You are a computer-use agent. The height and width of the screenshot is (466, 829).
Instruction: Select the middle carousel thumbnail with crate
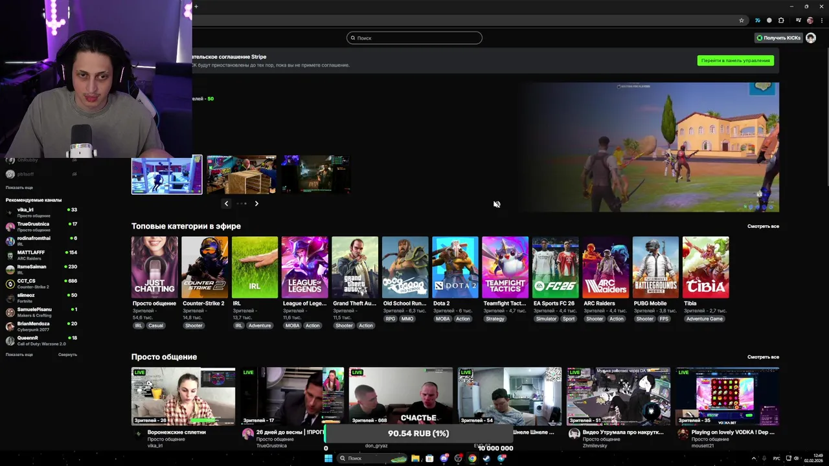(x=242, y=174)
